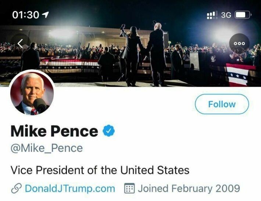
Task: Open Mike Pence's profile picture
Action: 32,93
